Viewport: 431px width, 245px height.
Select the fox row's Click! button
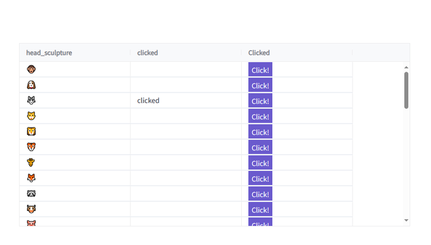coord(260,178)
